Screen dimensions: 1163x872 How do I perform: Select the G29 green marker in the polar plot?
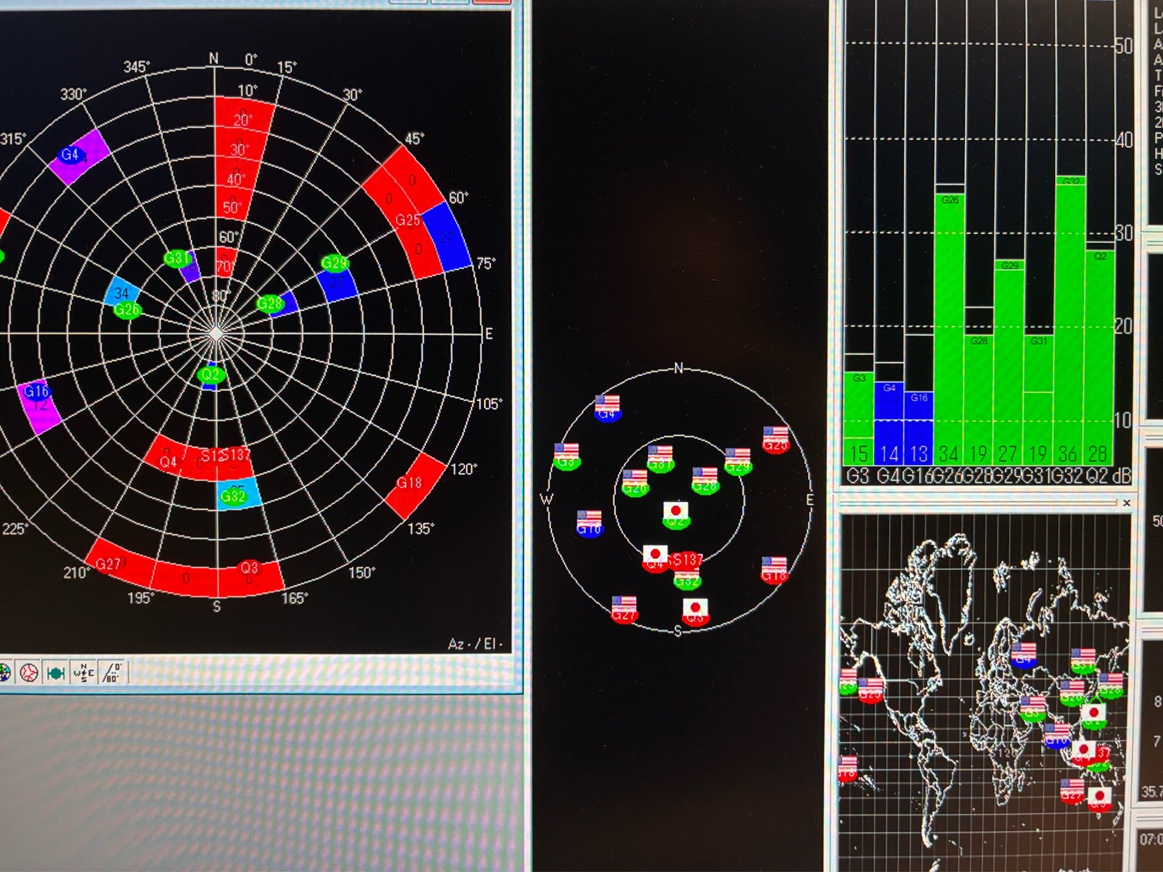[334, 263]
